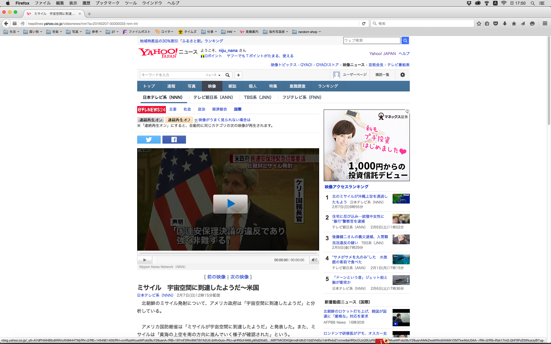Click the video seek progress bar
Viewport: 551px width, 344px height.
pyautogui.click(x=228, y=253)
